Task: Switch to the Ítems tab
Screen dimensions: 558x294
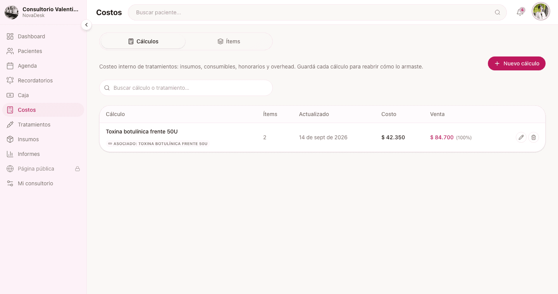Action: pyautogui.click(x=229, y=41)
